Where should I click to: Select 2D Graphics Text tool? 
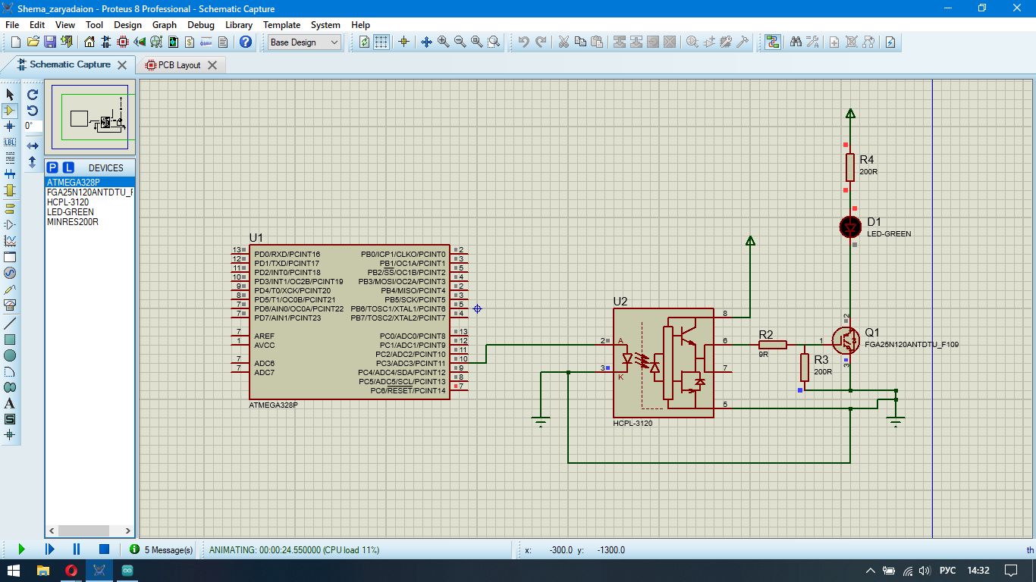10,403
